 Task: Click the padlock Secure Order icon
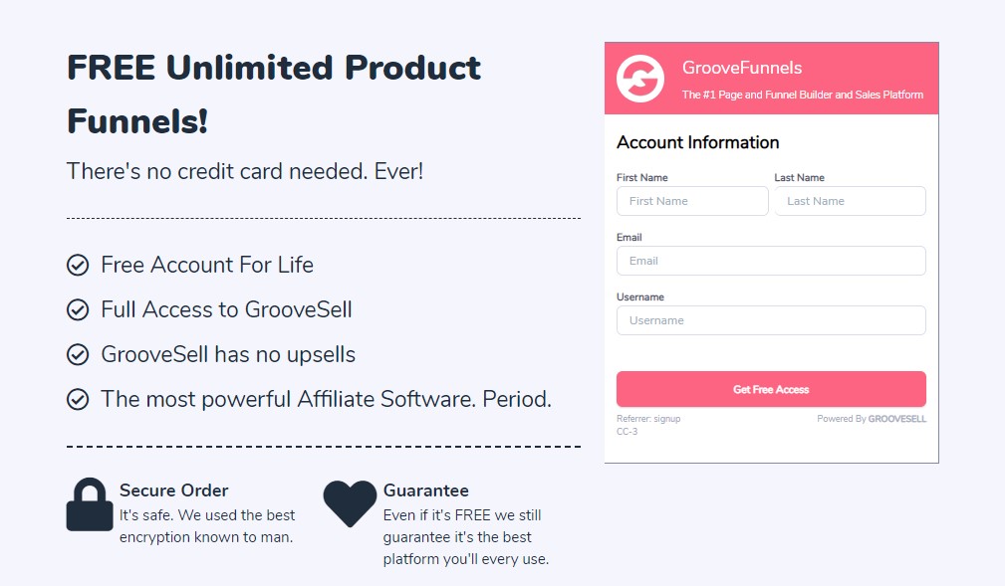(x=89, y=504)
